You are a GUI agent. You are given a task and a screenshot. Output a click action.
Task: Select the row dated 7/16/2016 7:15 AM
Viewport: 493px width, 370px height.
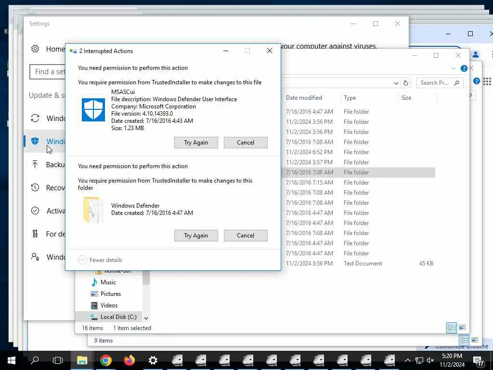[359, 183]
